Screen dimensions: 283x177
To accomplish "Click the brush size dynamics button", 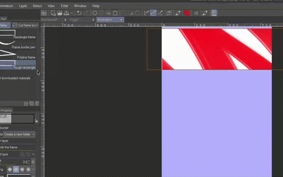I will pos(33,162).
